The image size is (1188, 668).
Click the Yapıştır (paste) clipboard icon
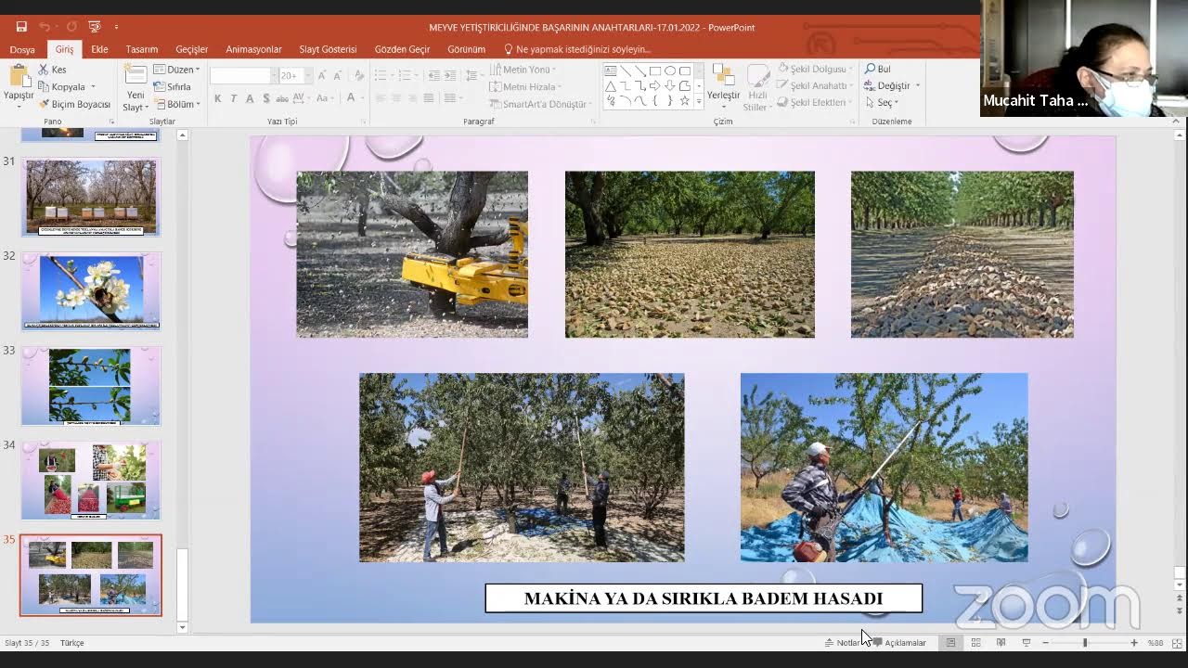[19, 76]
